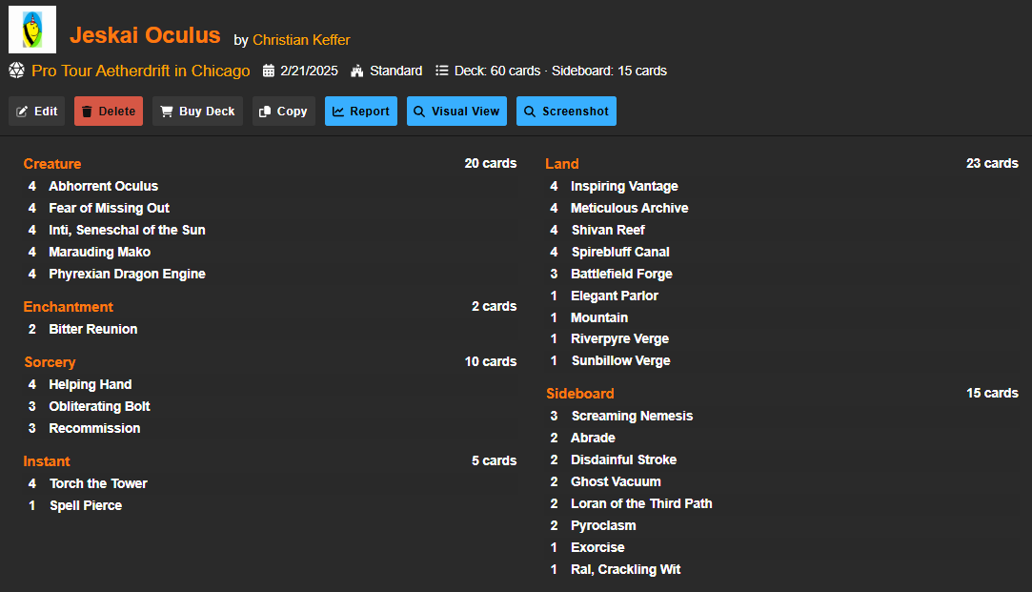Viewport: 1032px width, 592px height.
Task: Open Pyroclasm sideboard card
Action: tap(603, 525)
